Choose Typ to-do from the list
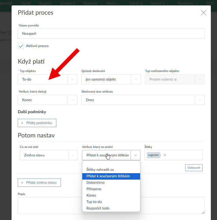The image size is (217, 220). 94,202
